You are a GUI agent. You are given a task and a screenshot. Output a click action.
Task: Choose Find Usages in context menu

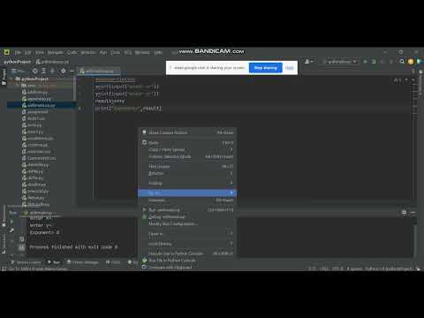tap(187, 166)
